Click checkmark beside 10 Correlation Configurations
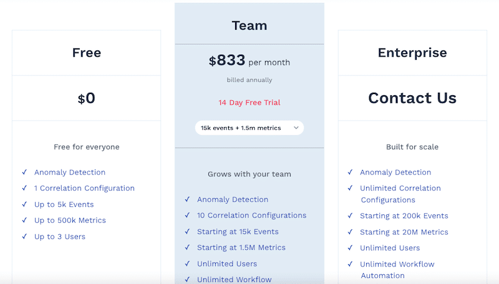Screen dimensions: 499x284 [187, 215]
